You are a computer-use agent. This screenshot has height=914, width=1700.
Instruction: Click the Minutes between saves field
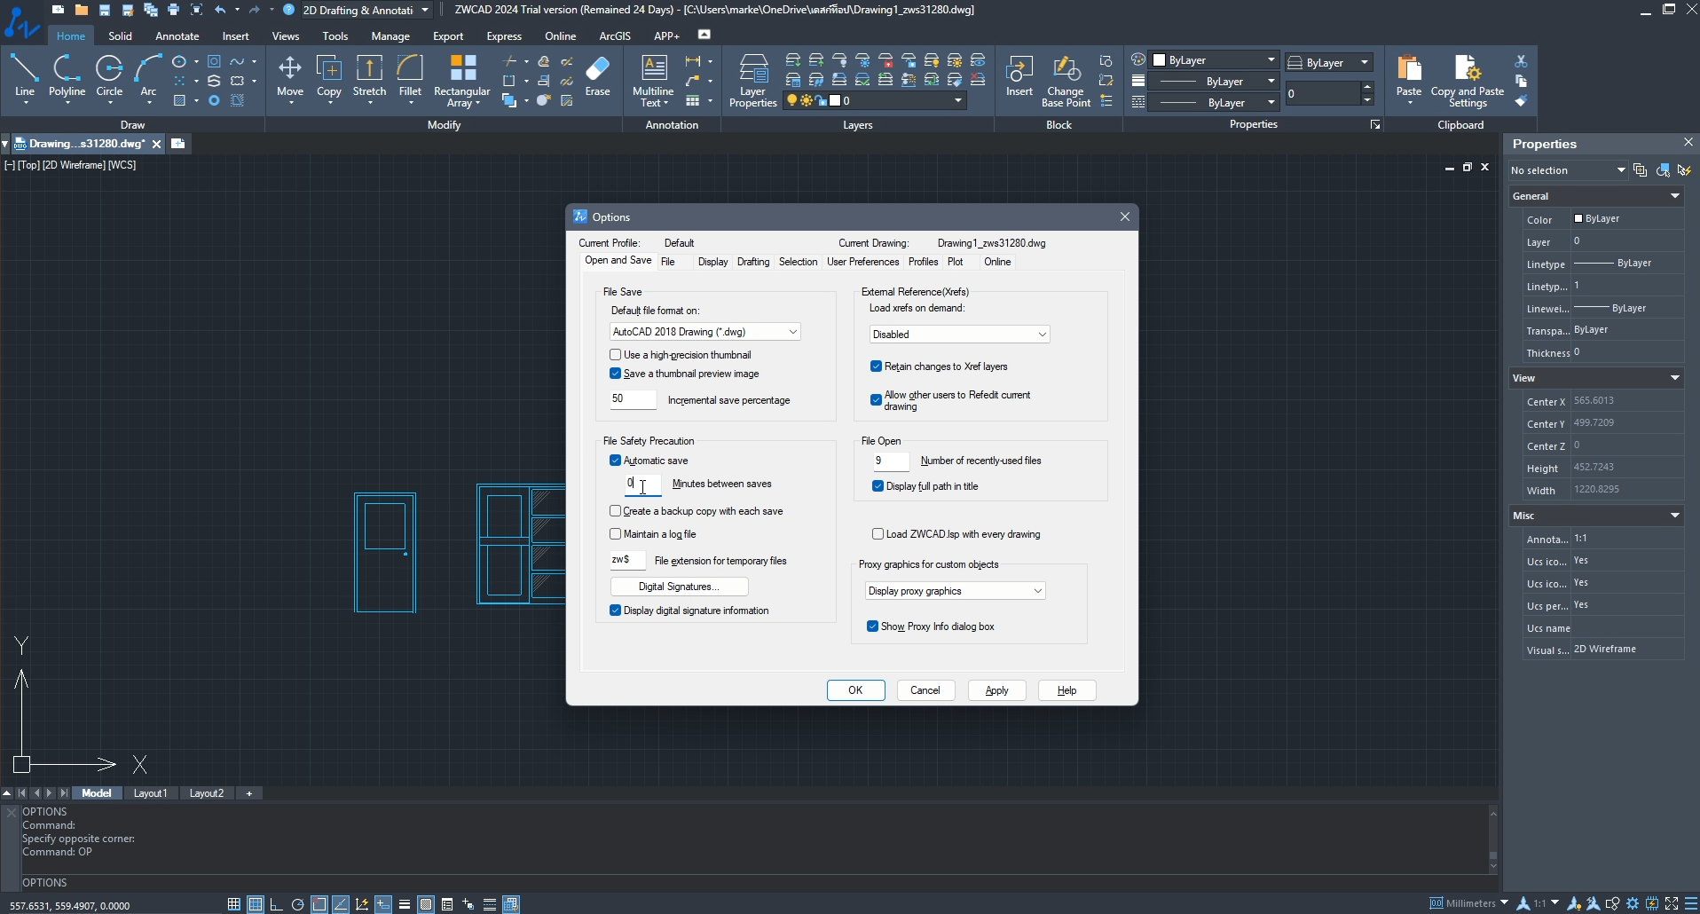[x=643, y=485]
